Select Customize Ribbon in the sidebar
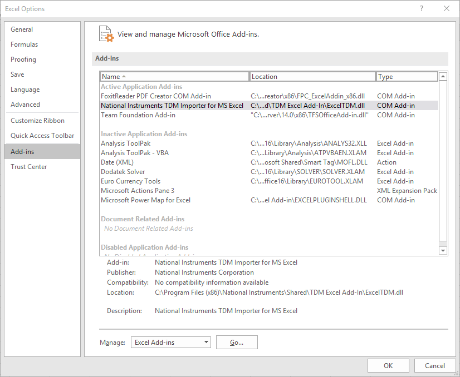 click(x=37, y=121)
